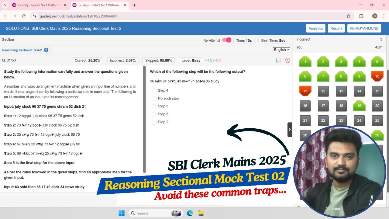
Task: Open Results page
Action: [x=336, y=28]
